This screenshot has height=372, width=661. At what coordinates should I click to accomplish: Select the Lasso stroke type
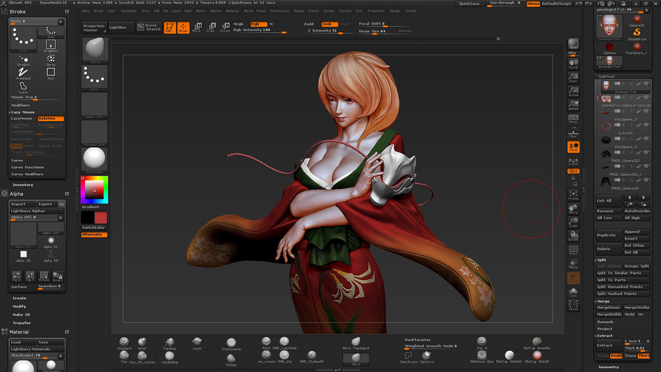point(23,87)
